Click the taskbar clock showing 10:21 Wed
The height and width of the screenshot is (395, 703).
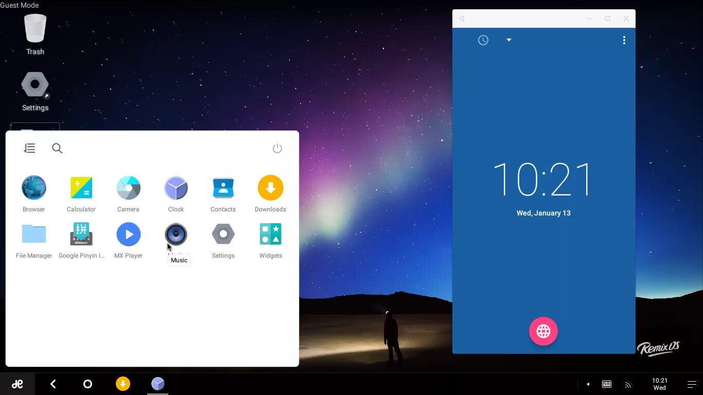(x=660, y=384)
